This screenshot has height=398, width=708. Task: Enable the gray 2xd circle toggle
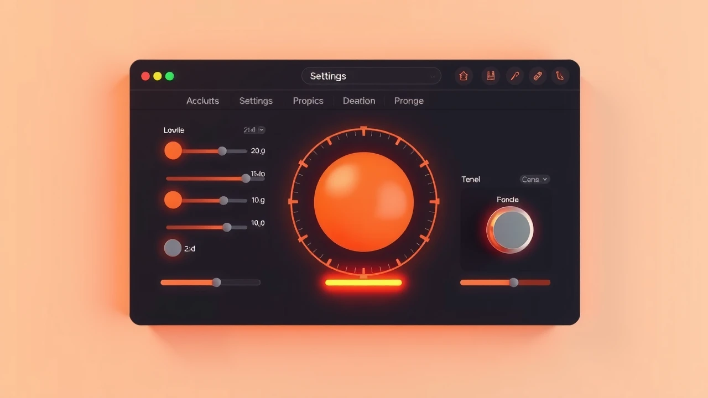coord(173,248)
